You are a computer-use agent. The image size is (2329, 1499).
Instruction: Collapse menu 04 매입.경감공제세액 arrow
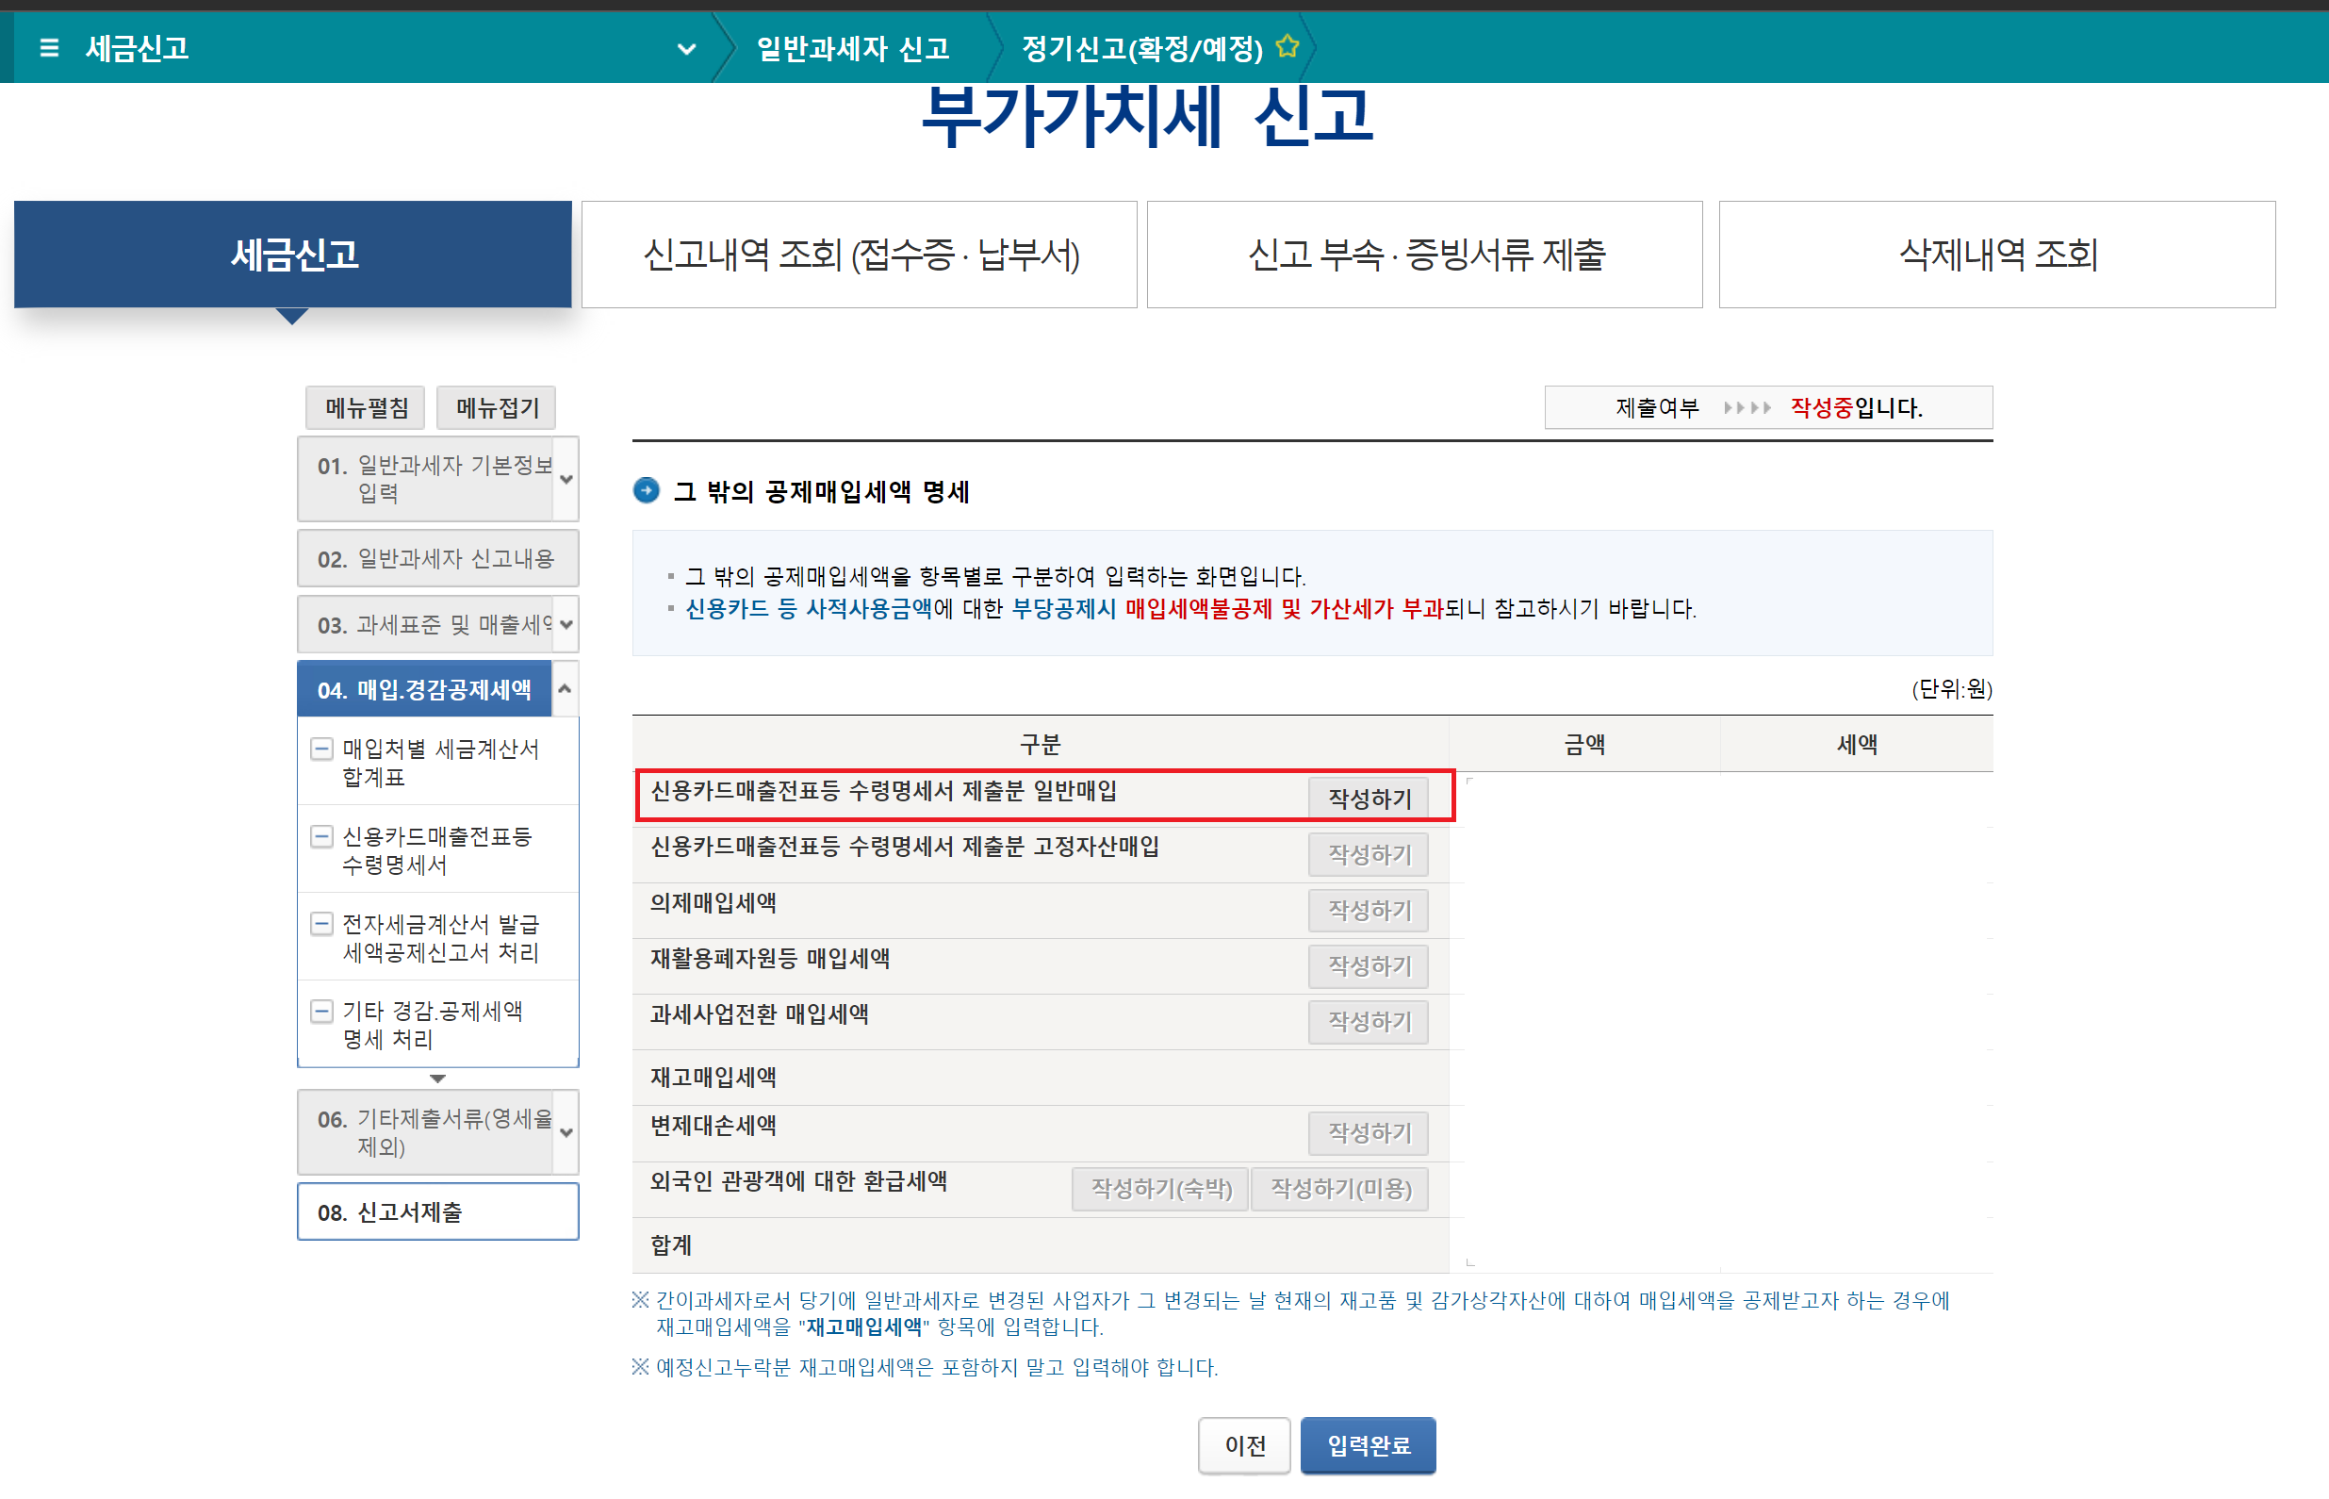[x=566, y=689]
